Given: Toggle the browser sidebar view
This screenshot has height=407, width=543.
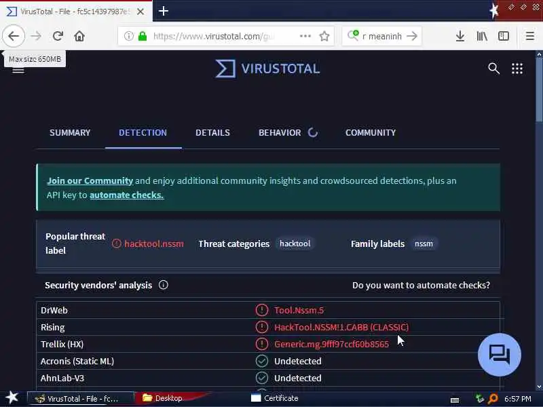Looking at the screenshot, I should 504,36.
